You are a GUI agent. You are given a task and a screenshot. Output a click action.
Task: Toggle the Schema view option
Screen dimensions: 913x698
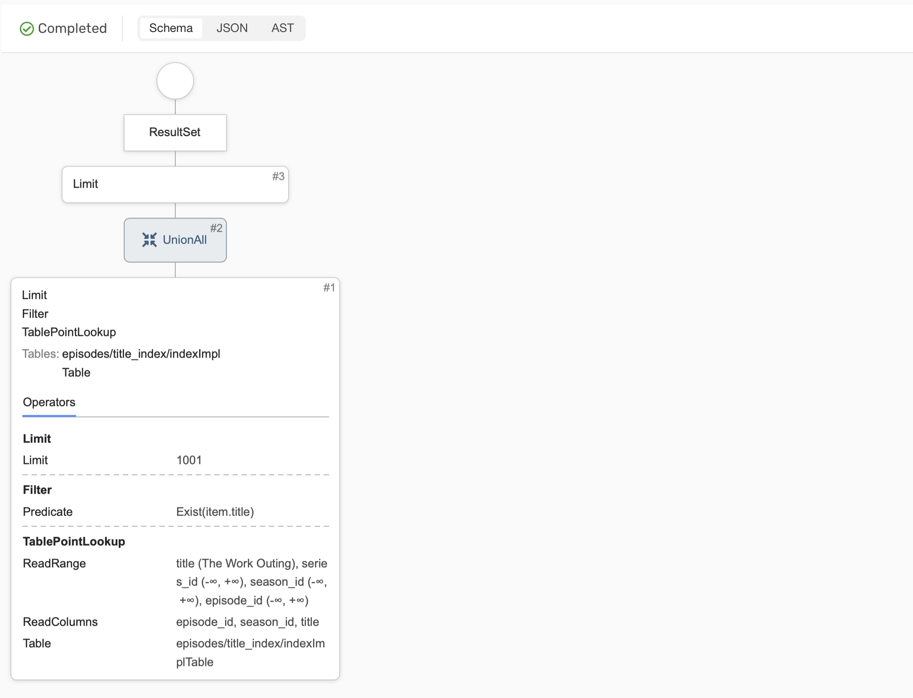click(x=171, y=28)
